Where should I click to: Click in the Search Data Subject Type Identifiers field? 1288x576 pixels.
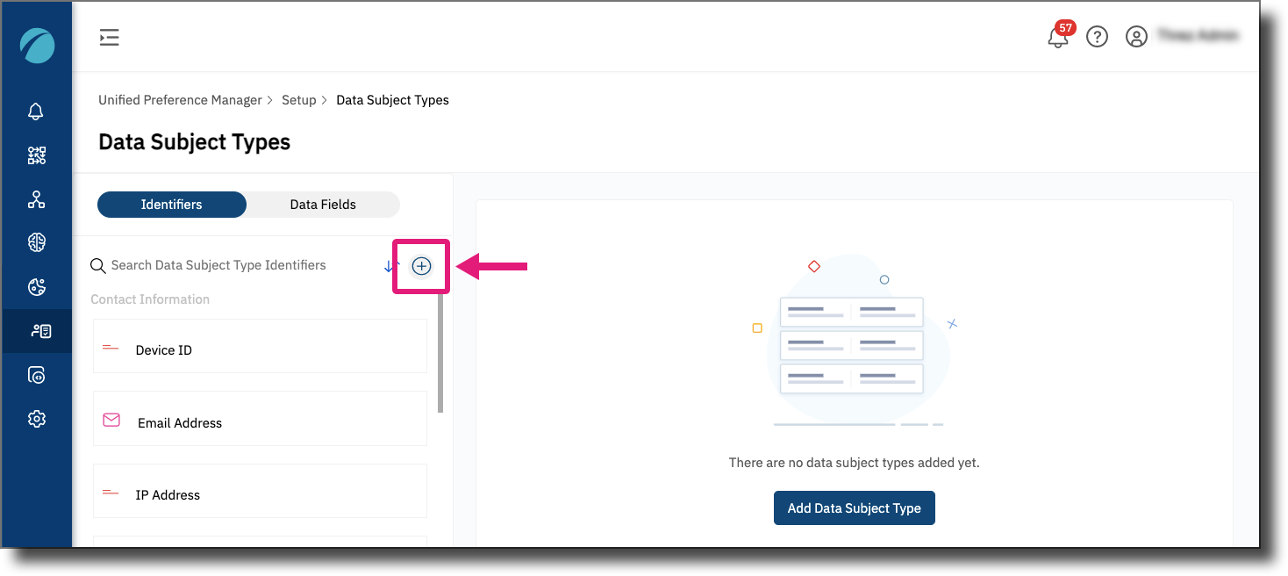click(219, 265)
